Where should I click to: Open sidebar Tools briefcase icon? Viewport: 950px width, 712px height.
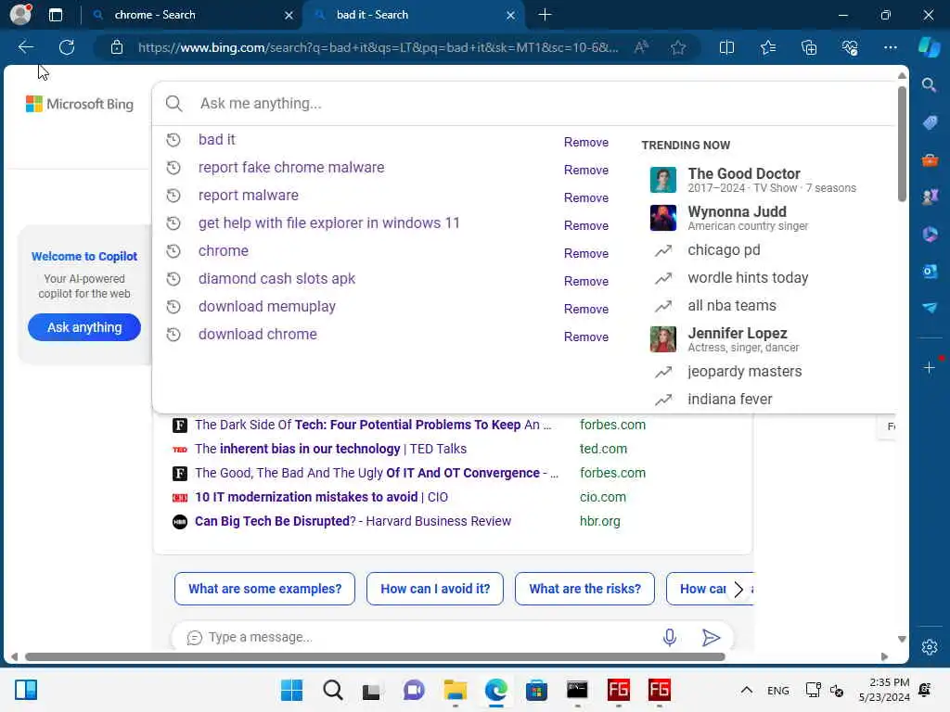pos(930,159)
